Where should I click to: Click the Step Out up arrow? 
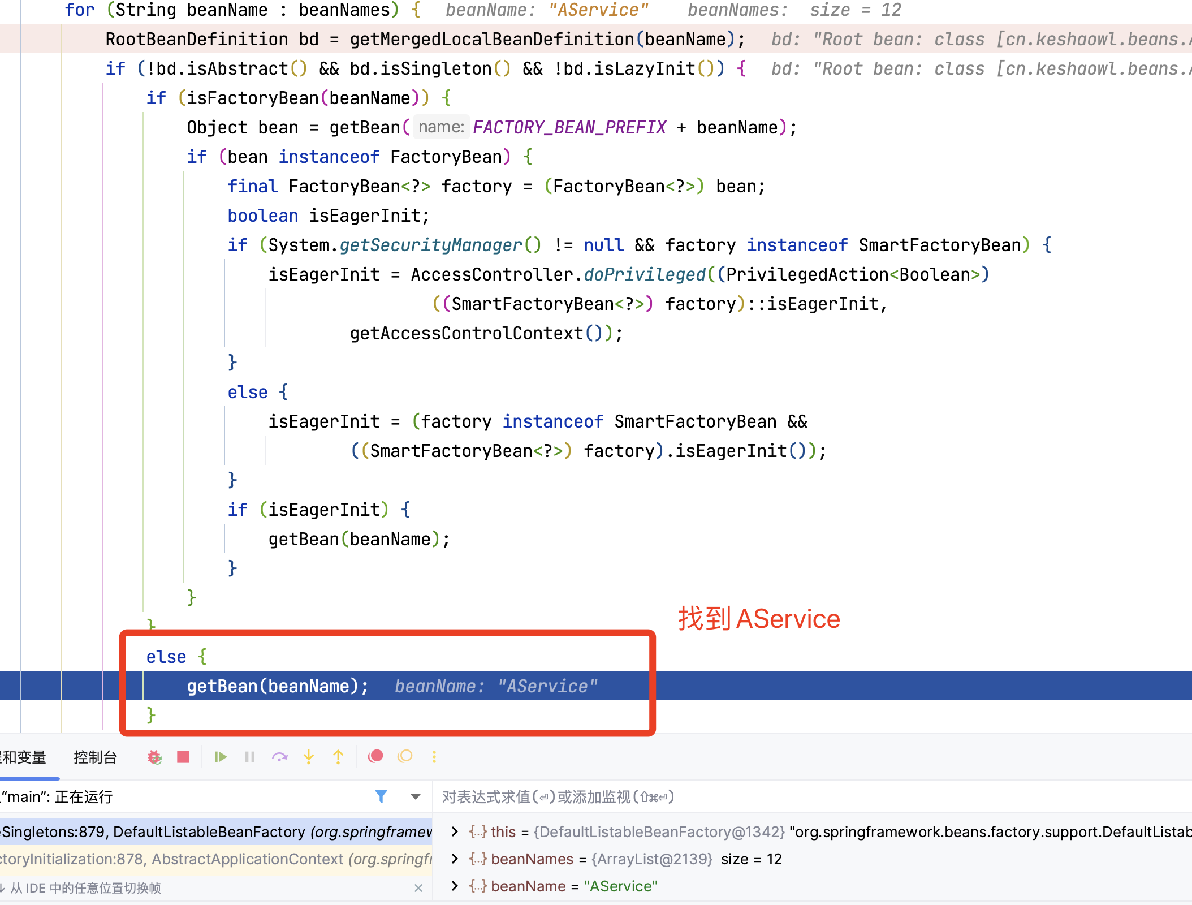(x=338, y=757)
